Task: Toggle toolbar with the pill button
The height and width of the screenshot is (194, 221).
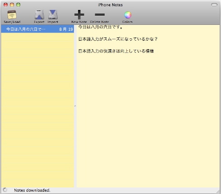Action: tap(214, 5)
